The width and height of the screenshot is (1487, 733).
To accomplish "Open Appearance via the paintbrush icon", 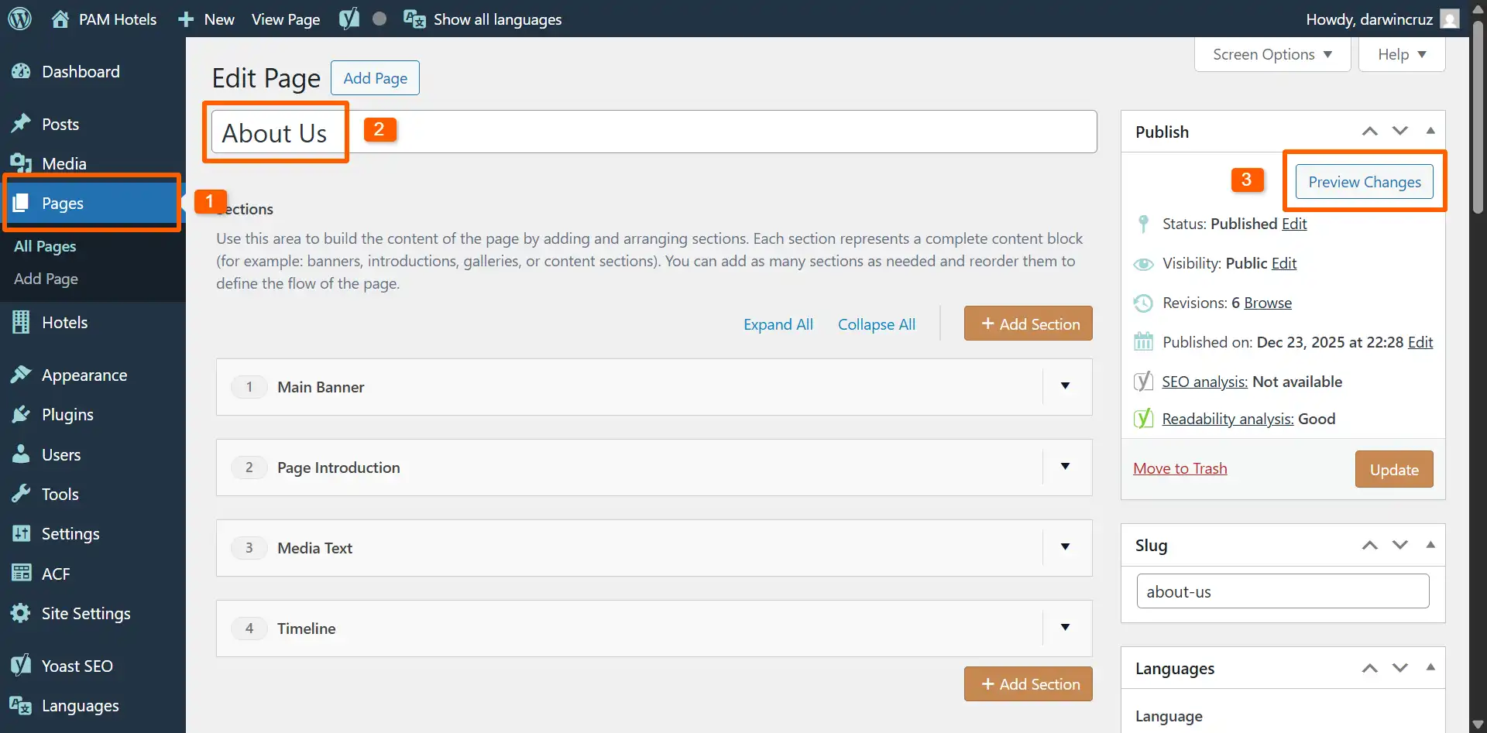I will 22,375.
